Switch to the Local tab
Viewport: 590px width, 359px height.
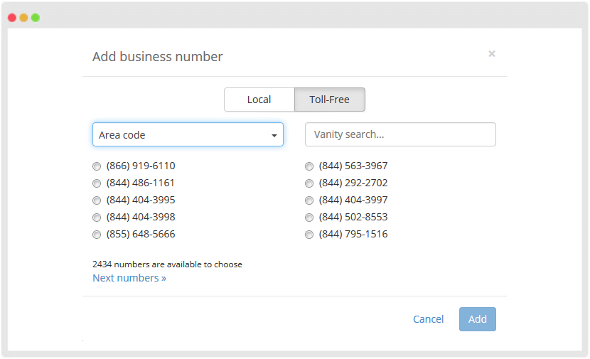pyautogui.click(x=259, y=100)
